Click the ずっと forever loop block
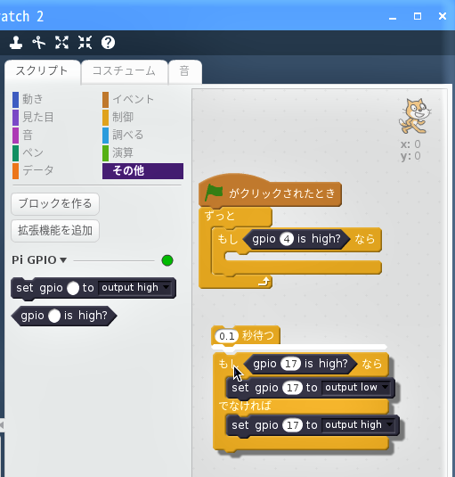This screenshot has width=455, height=477. (220, 216)
